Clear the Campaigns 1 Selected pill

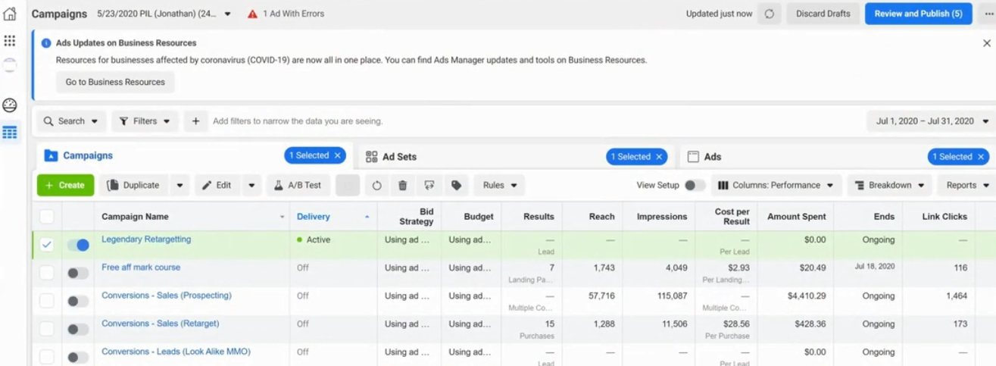pyautogui.click(x=338, y=155)
